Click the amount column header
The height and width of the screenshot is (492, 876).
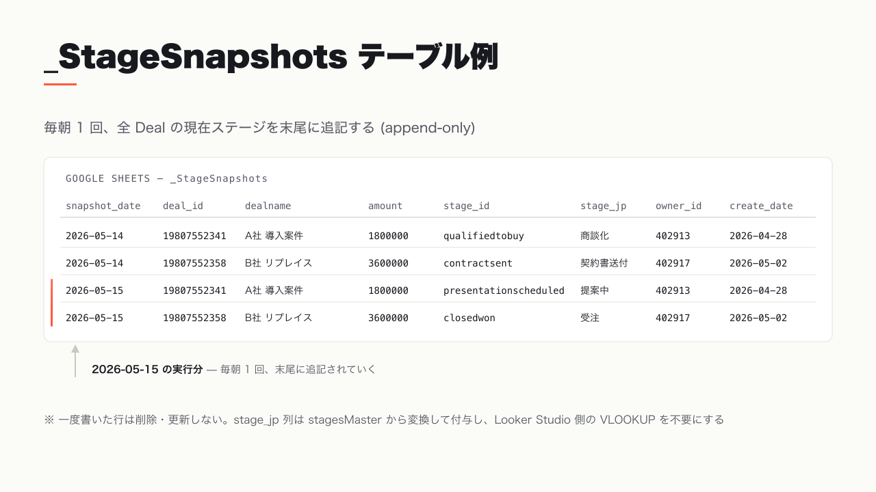coord(385,206)
